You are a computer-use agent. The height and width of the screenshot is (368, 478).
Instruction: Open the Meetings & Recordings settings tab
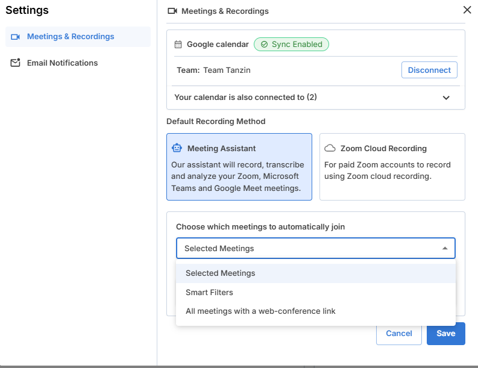click(78, 37)
